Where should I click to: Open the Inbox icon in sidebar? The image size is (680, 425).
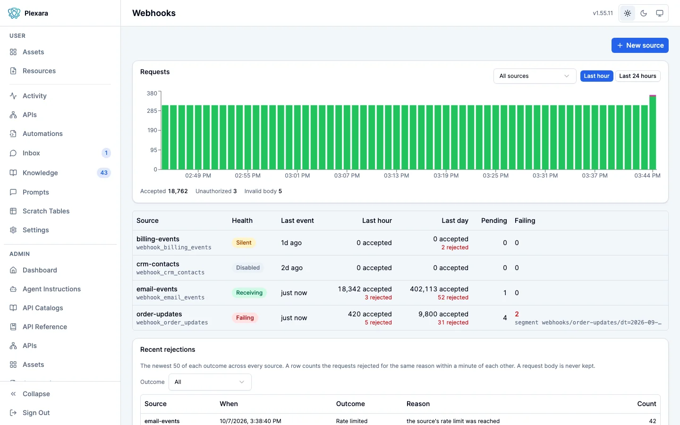tap(13, 153)
